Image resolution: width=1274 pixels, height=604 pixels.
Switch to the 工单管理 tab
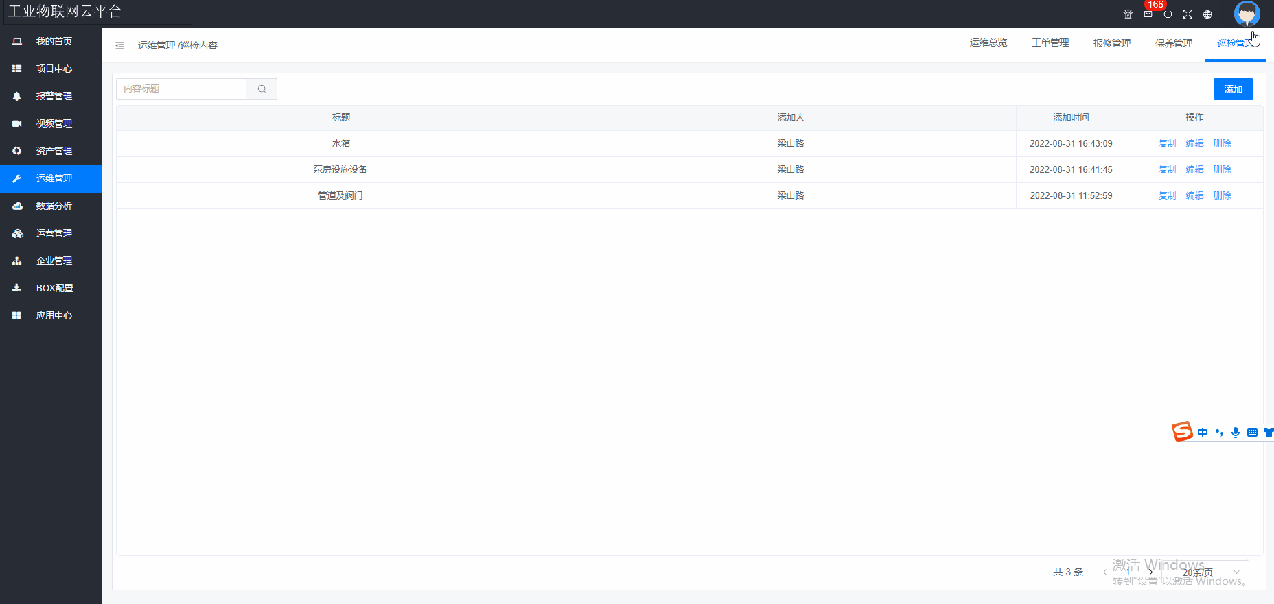click(x=1050, y=43)
